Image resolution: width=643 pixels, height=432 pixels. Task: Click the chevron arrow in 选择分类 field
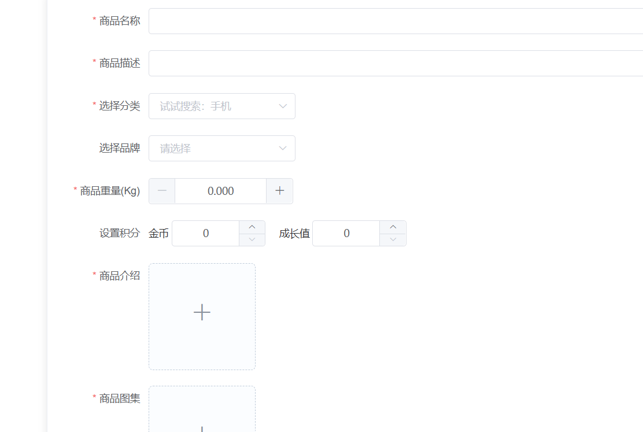pos(283,106)
